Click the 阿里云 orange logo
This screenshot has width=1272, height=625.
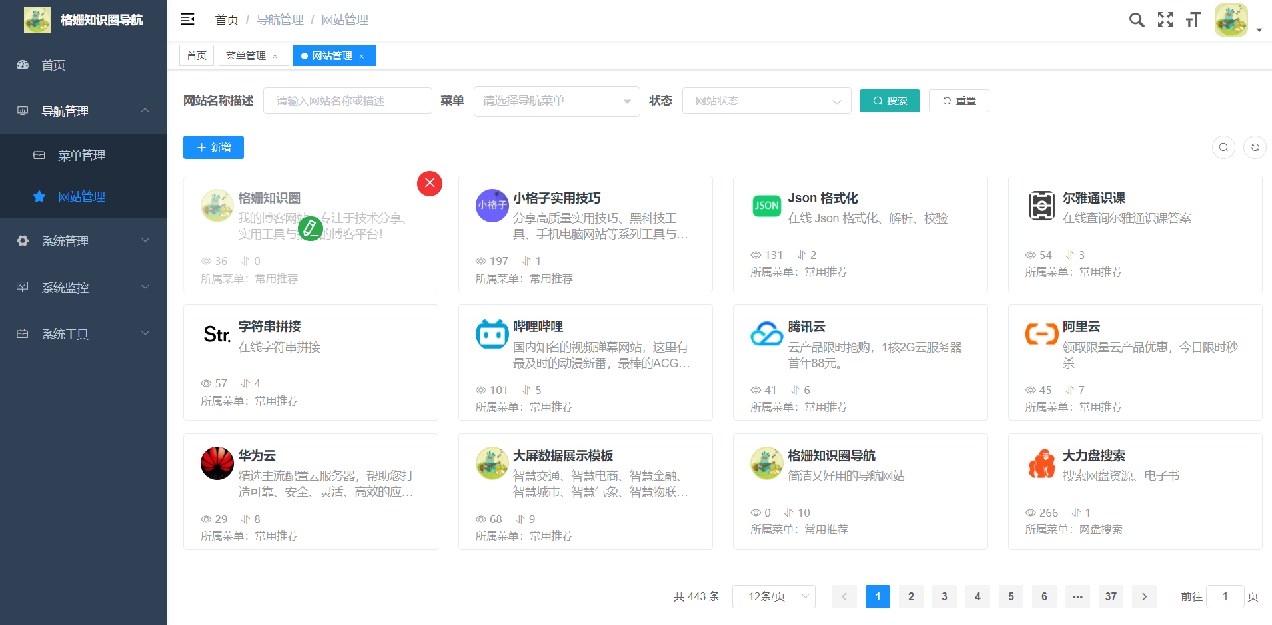1041,333
